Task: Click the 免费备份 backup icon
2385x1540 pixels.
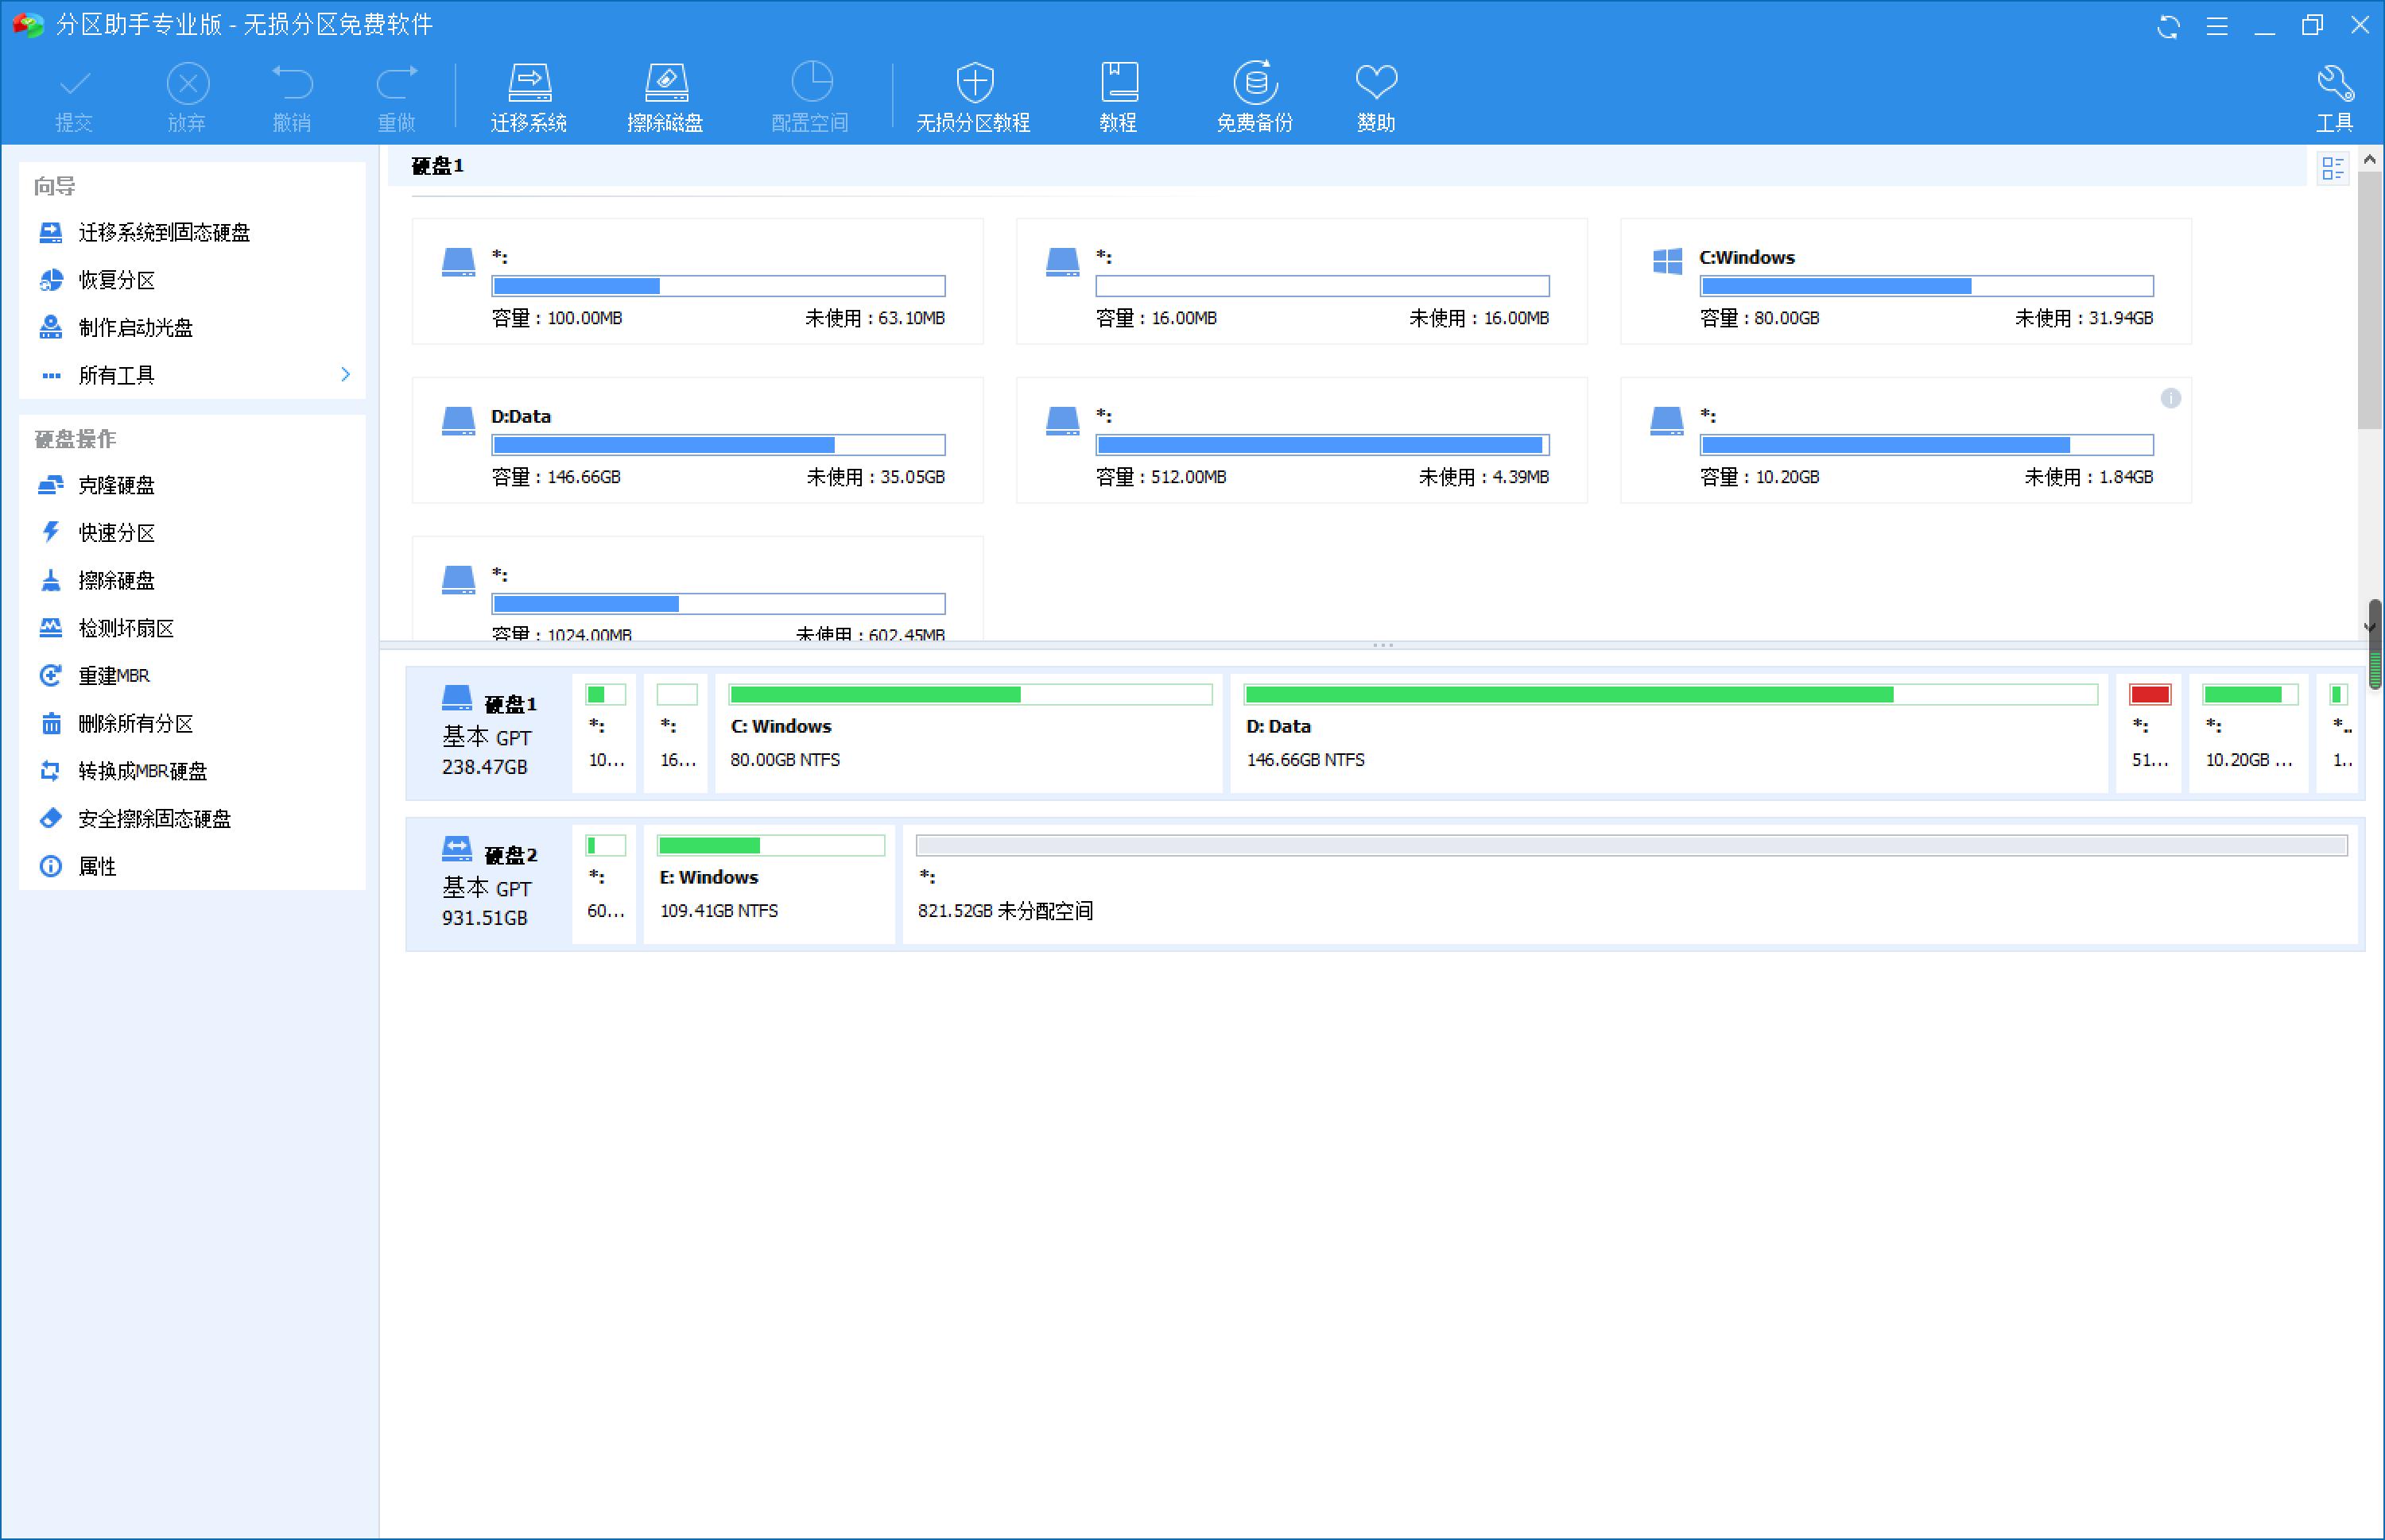Action: (x=1254, y=95)
